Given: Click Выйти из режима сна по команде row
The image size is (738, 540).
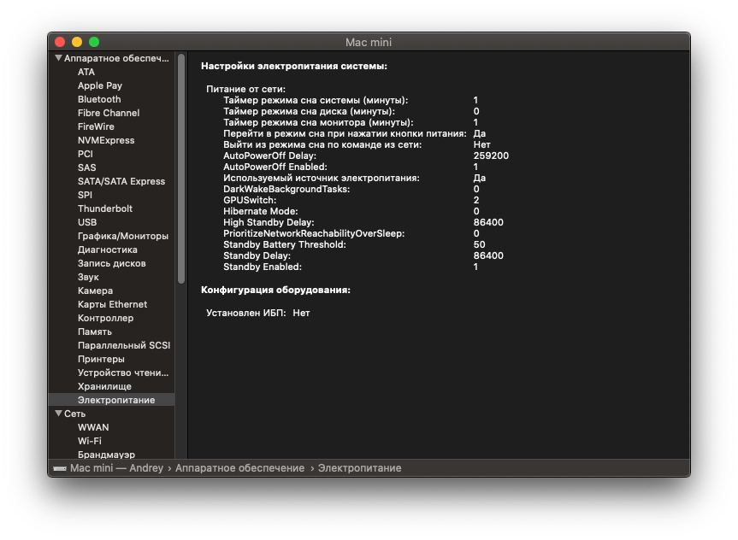Looking at the screenshot, I should click(x=357, y=144).
